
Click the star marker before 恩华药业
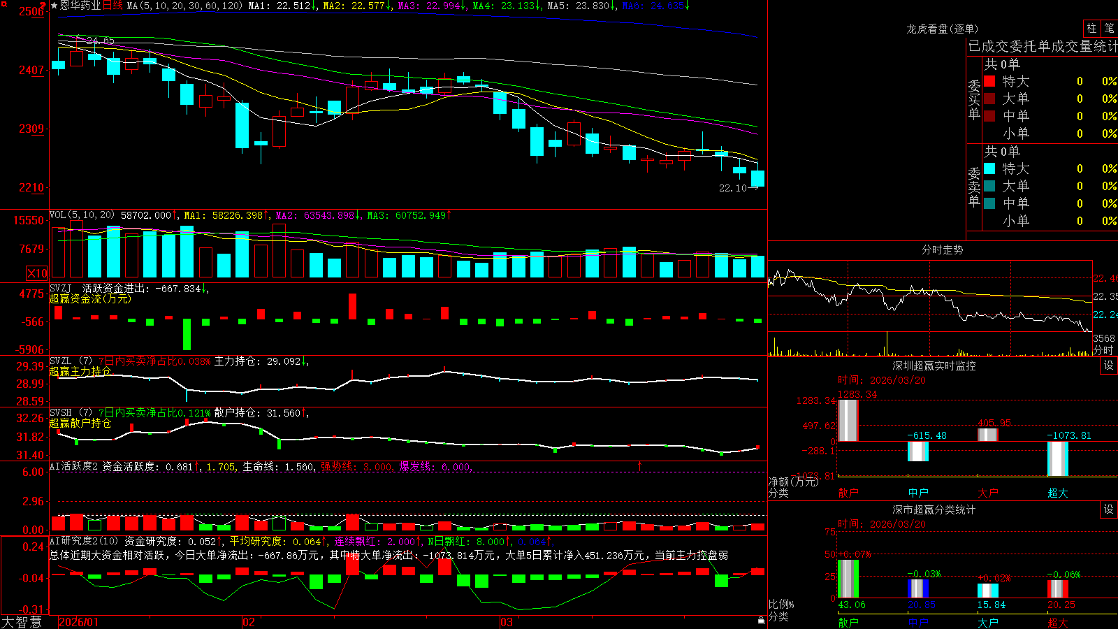click(54, 6)
